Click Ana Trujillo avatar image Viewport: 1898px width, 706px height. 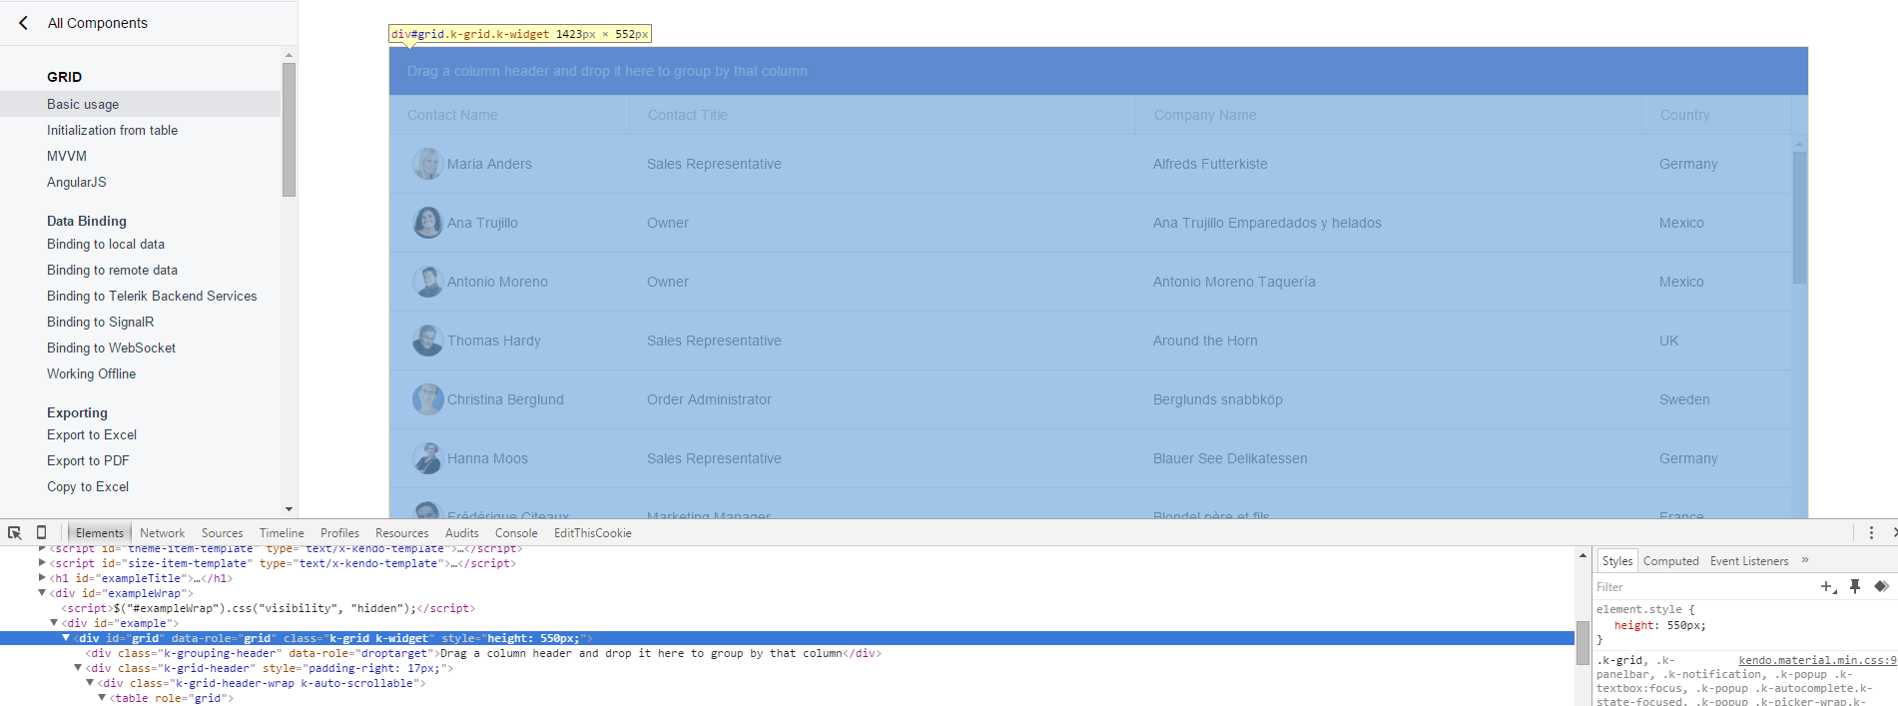tap(427, 223)
